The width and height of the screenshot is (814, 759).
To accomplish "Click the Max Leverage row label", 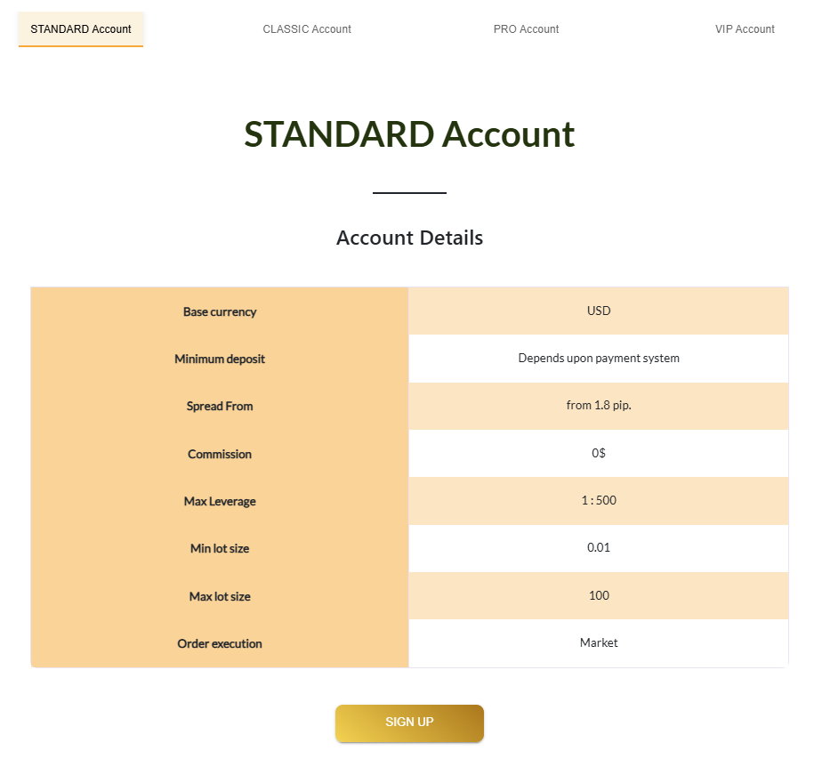I will click(x=220, y=502).
